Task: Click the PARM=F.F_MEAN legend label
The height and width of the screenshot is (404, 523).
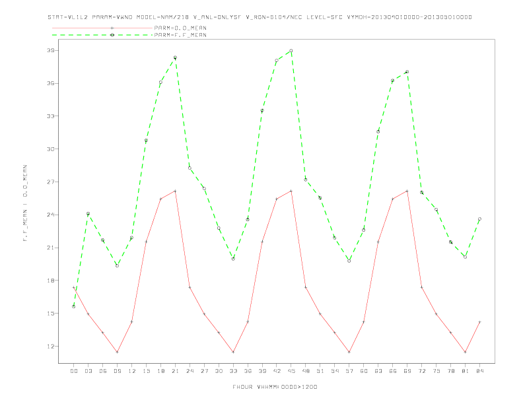Action: click(180, 35)
